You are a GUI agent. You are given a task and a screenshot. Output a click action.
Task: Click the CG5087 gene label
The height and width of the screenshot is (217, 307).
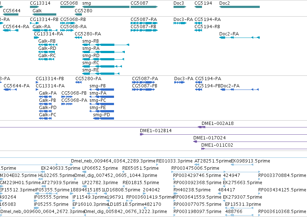click(139, 3)
